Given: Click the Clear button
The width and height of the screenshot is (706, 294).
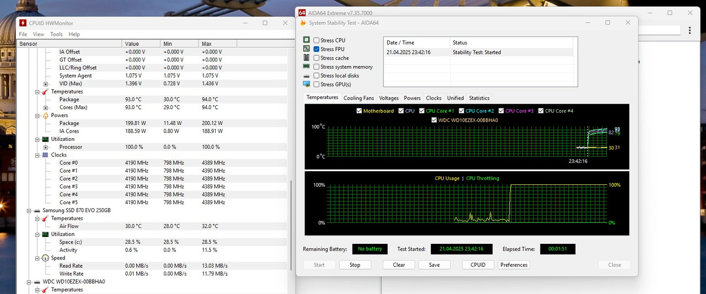Looking at the screenshot, I should 399,265.
